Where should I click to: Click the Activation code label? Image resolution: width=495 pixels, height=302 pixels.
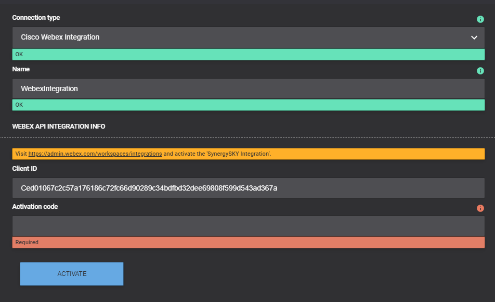[35, 207]
